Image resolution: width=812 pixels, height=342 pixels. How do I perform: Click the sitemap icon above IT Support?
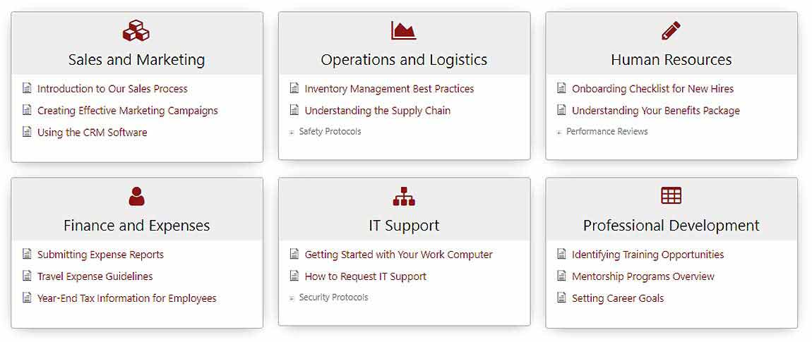tap(404, 196)
